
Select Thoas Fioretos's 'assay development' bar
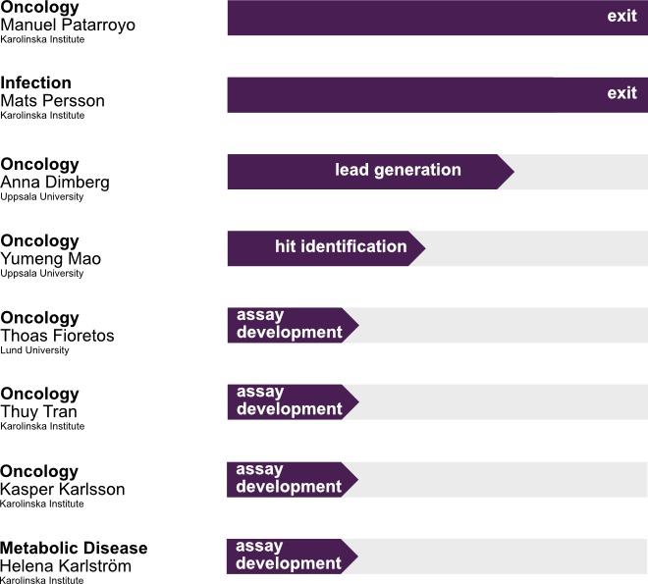tap(289, 324)
